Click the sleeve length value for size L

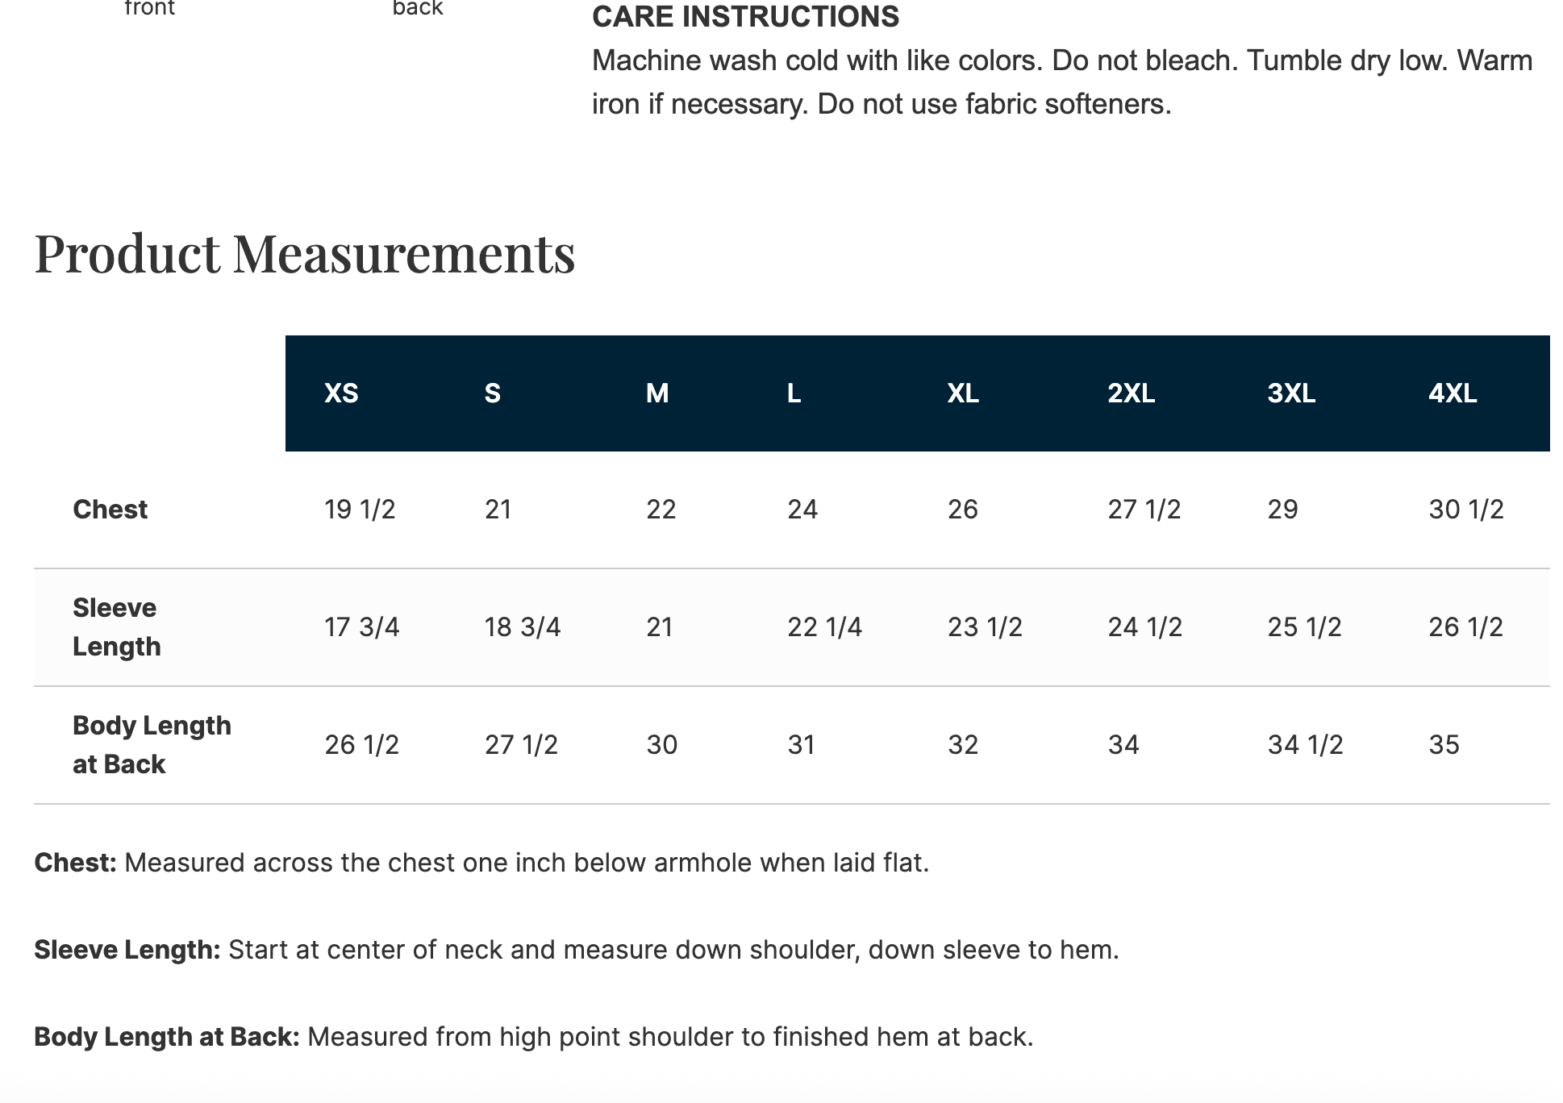(824, 627)
